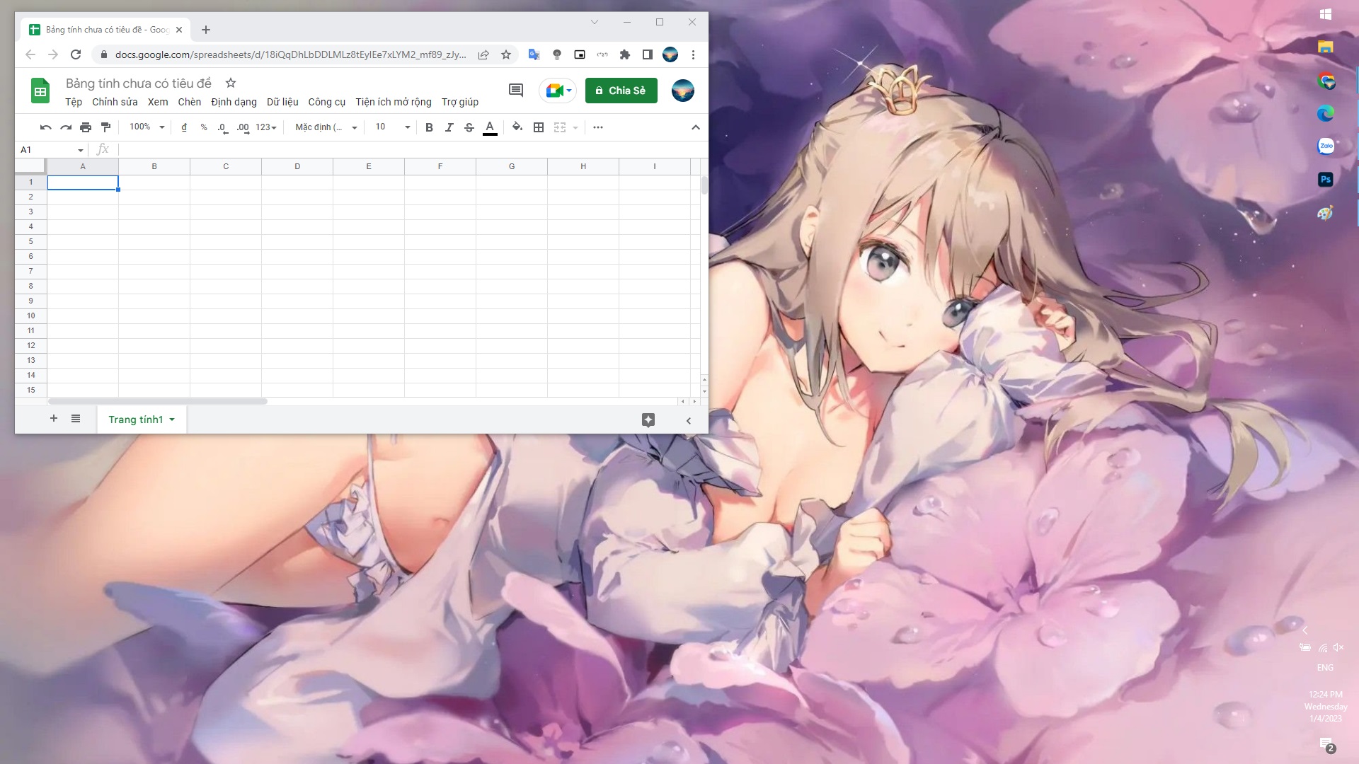
Task: Open the Google account avatar in Sheets
Action: point(683,91)
